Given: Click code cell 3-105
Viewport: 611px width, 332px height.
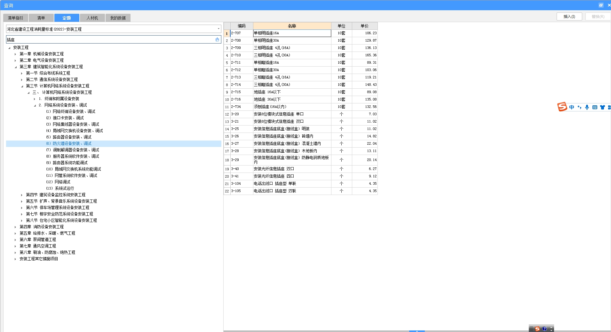Looking at the screenshot, I should pyautogui.click(x=242, y=191).
